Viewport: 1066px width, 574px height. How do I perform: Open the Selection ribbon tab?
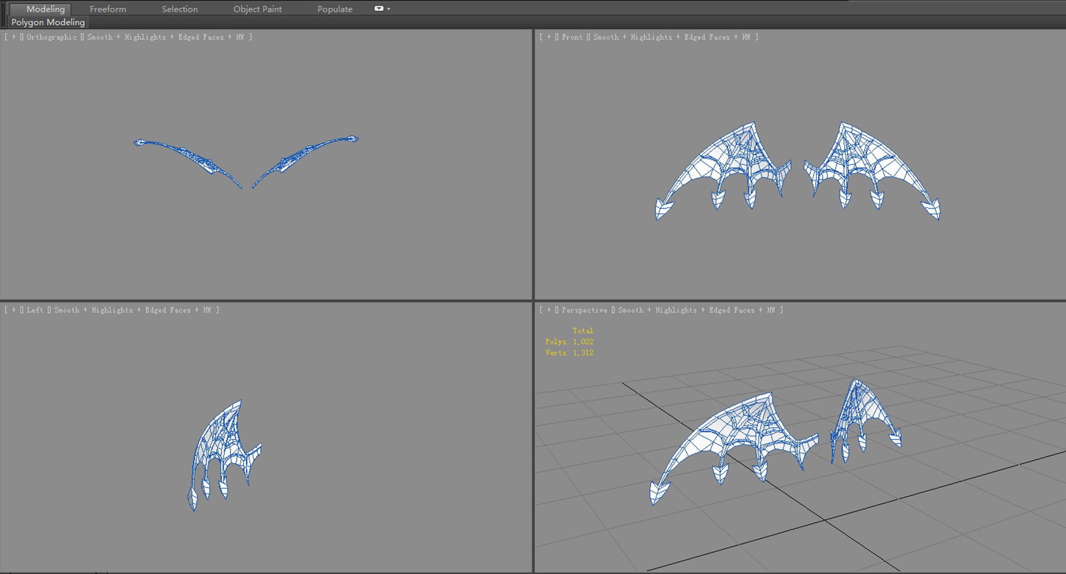[x=179, y=9]
